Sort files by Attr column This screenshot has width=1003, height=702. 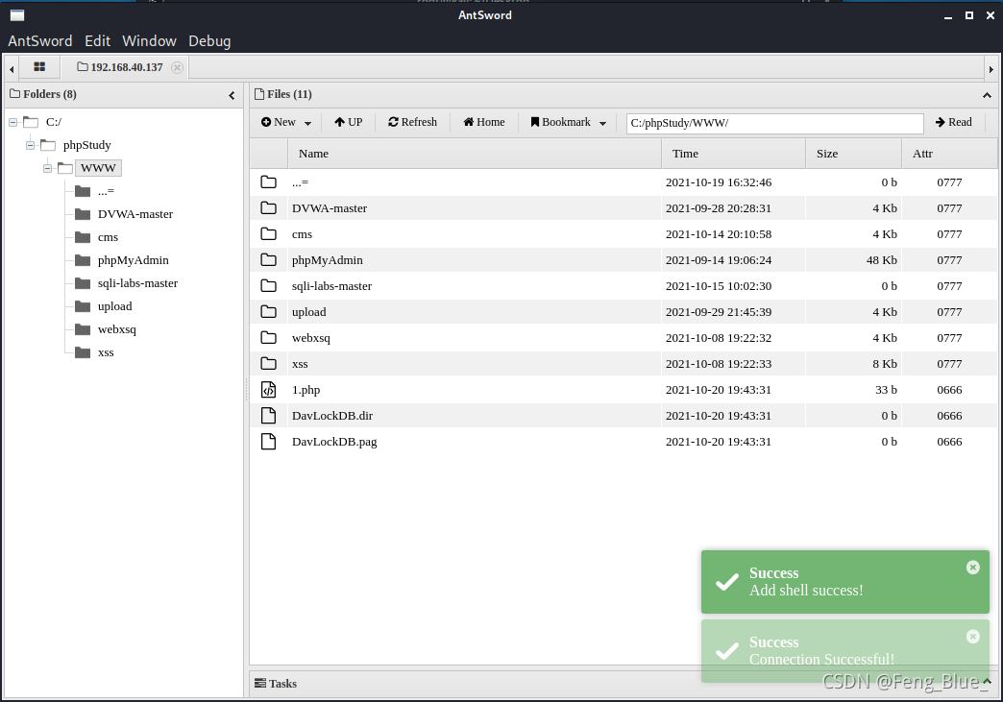(949, 154)
